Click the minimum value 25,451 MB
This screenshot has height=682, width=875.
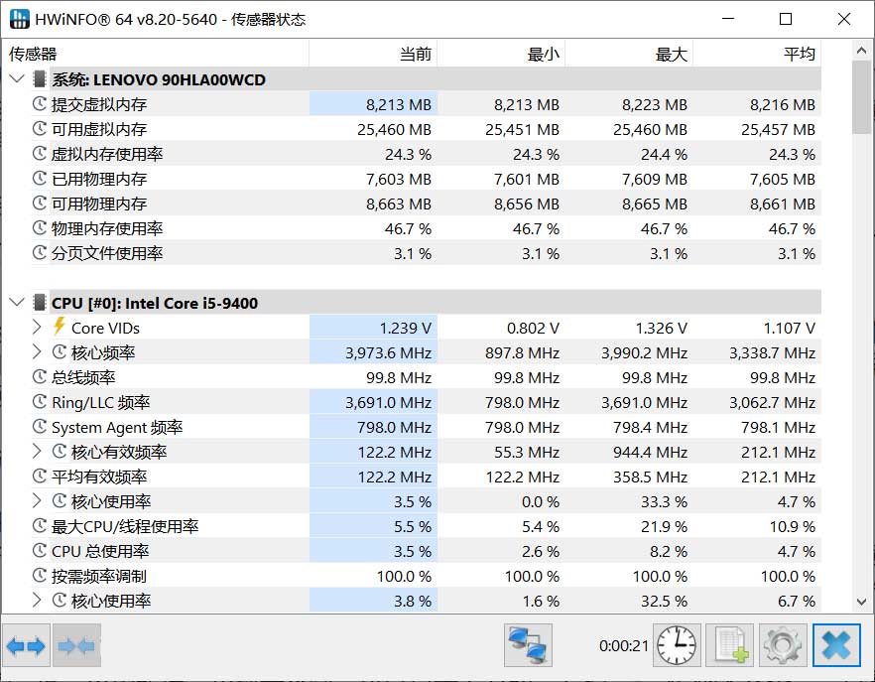pyautogui.click(x=522, y=129)
